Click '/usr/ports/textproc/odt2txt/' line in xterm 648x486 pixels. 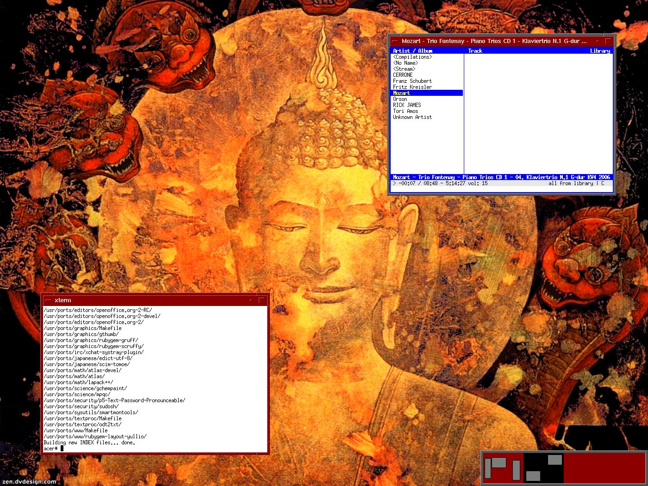click(82, 424)
